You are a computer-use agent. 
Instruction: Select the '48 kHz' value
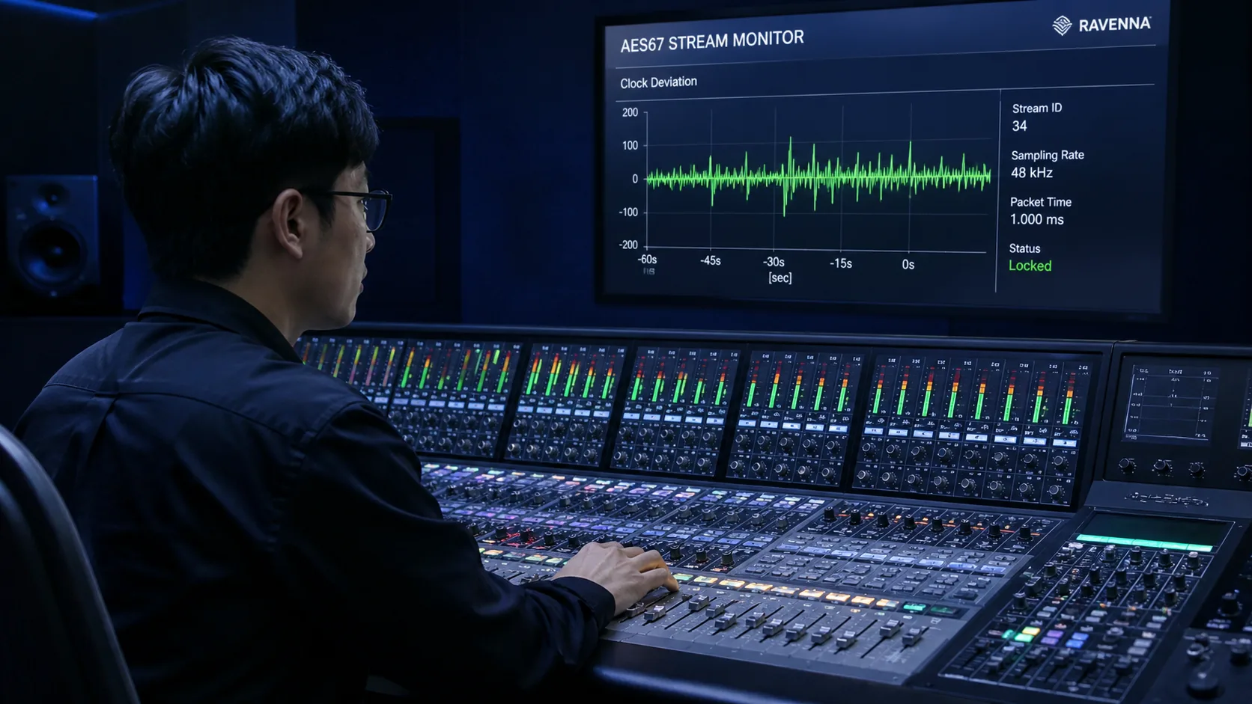(x=1032, y=173)
